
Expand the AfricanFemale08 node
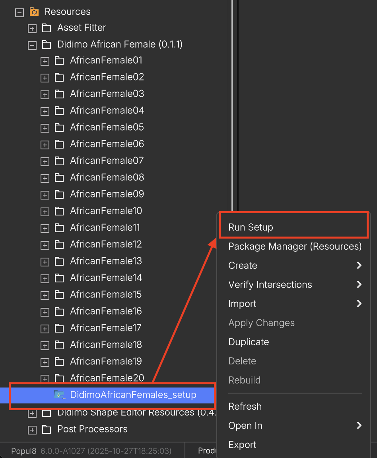point(45,178)
